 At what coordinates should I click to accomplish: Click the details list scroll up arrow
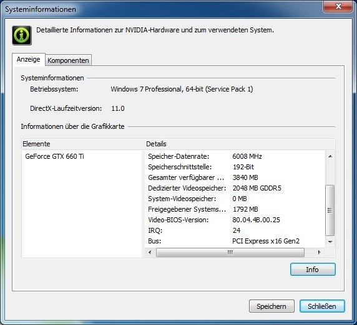[x=330, y=156]
